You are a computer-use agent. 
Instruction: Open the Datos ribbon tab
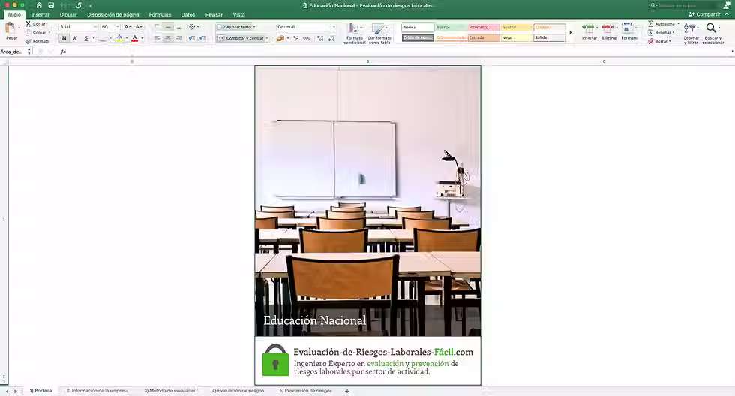[188, 14]
